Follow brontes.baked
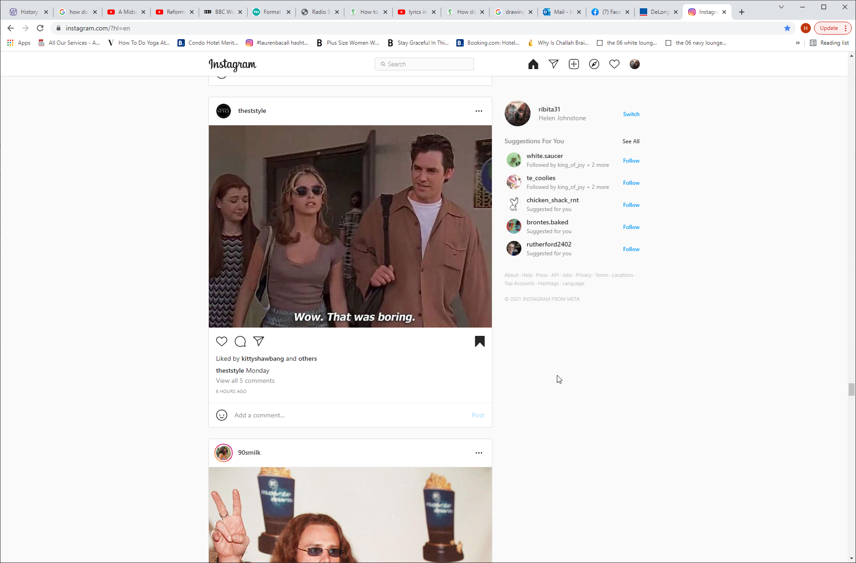The image size is (856, 563). coord(631,227)
